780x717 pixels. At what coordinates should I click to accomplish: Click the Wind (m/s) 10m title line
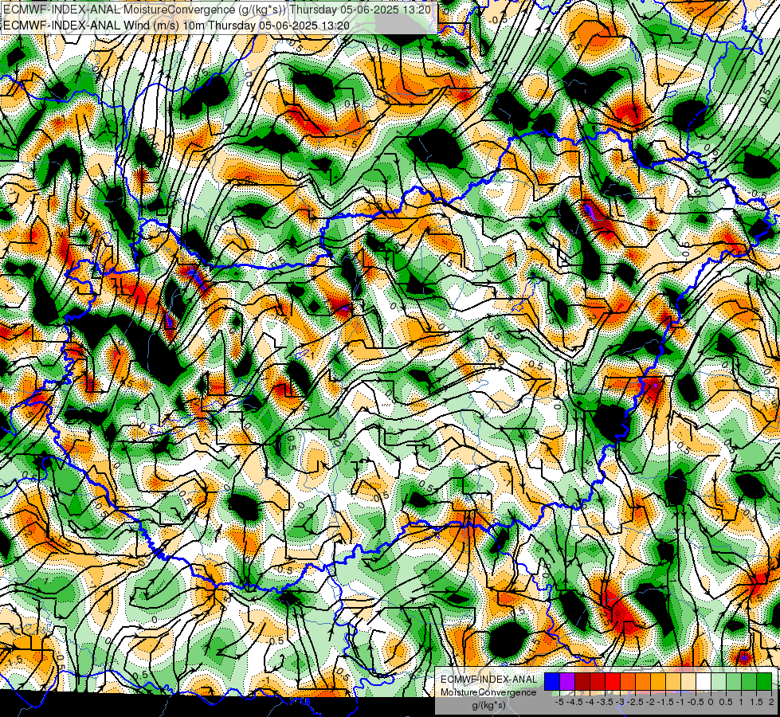pos(176,25)
